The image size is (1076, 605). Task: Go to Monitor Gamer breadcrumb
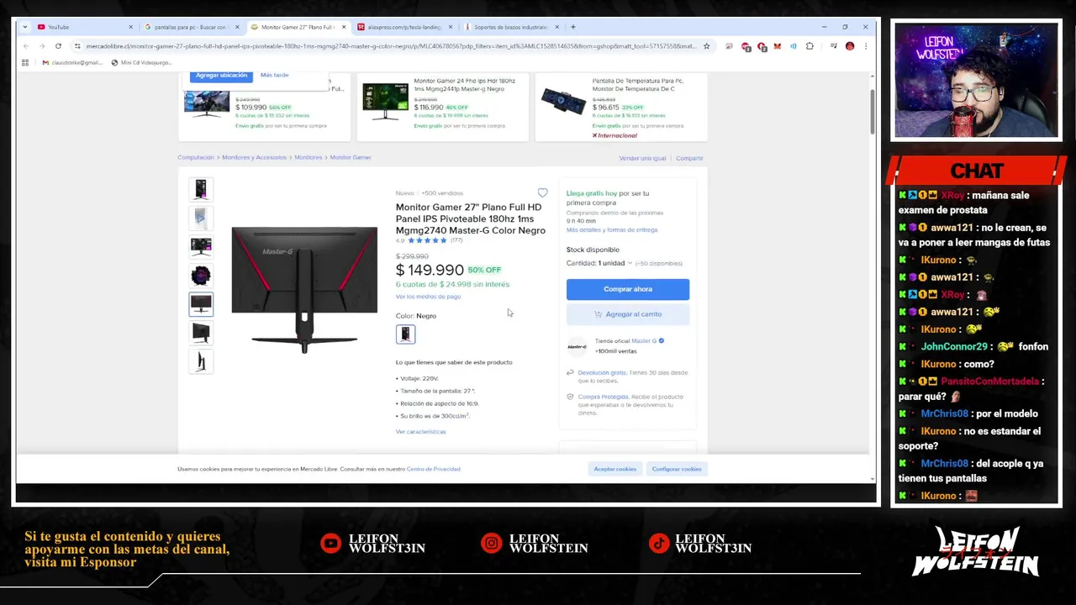351,157
